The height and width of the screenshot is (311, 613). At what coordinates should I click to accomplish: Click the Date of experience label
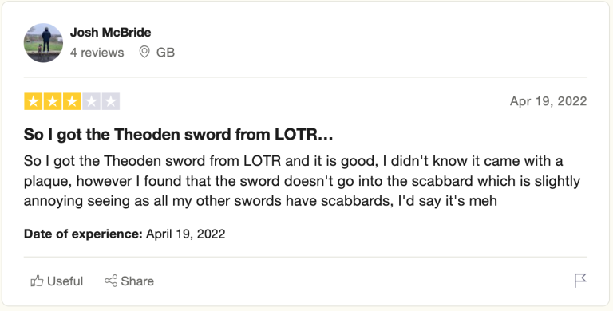coord(83,234)
